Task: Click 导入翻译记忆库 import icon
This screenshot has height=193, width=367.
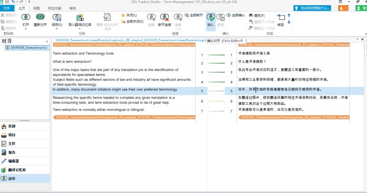Action: (x=80, y=17)
